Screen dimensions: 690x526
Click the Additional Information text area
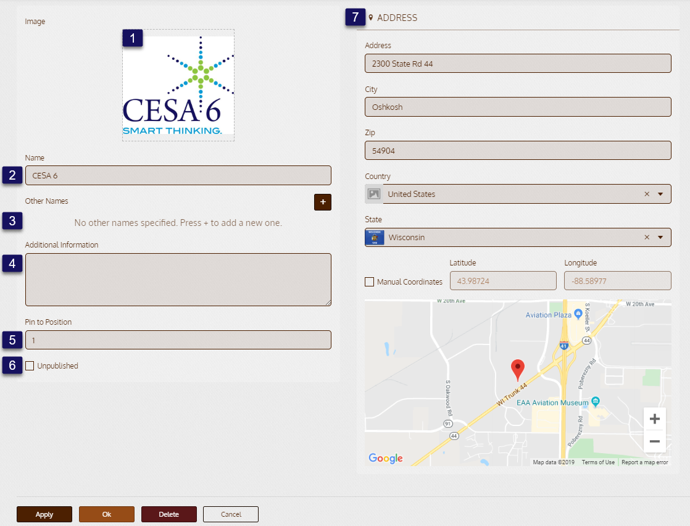[x=178, y=280]
